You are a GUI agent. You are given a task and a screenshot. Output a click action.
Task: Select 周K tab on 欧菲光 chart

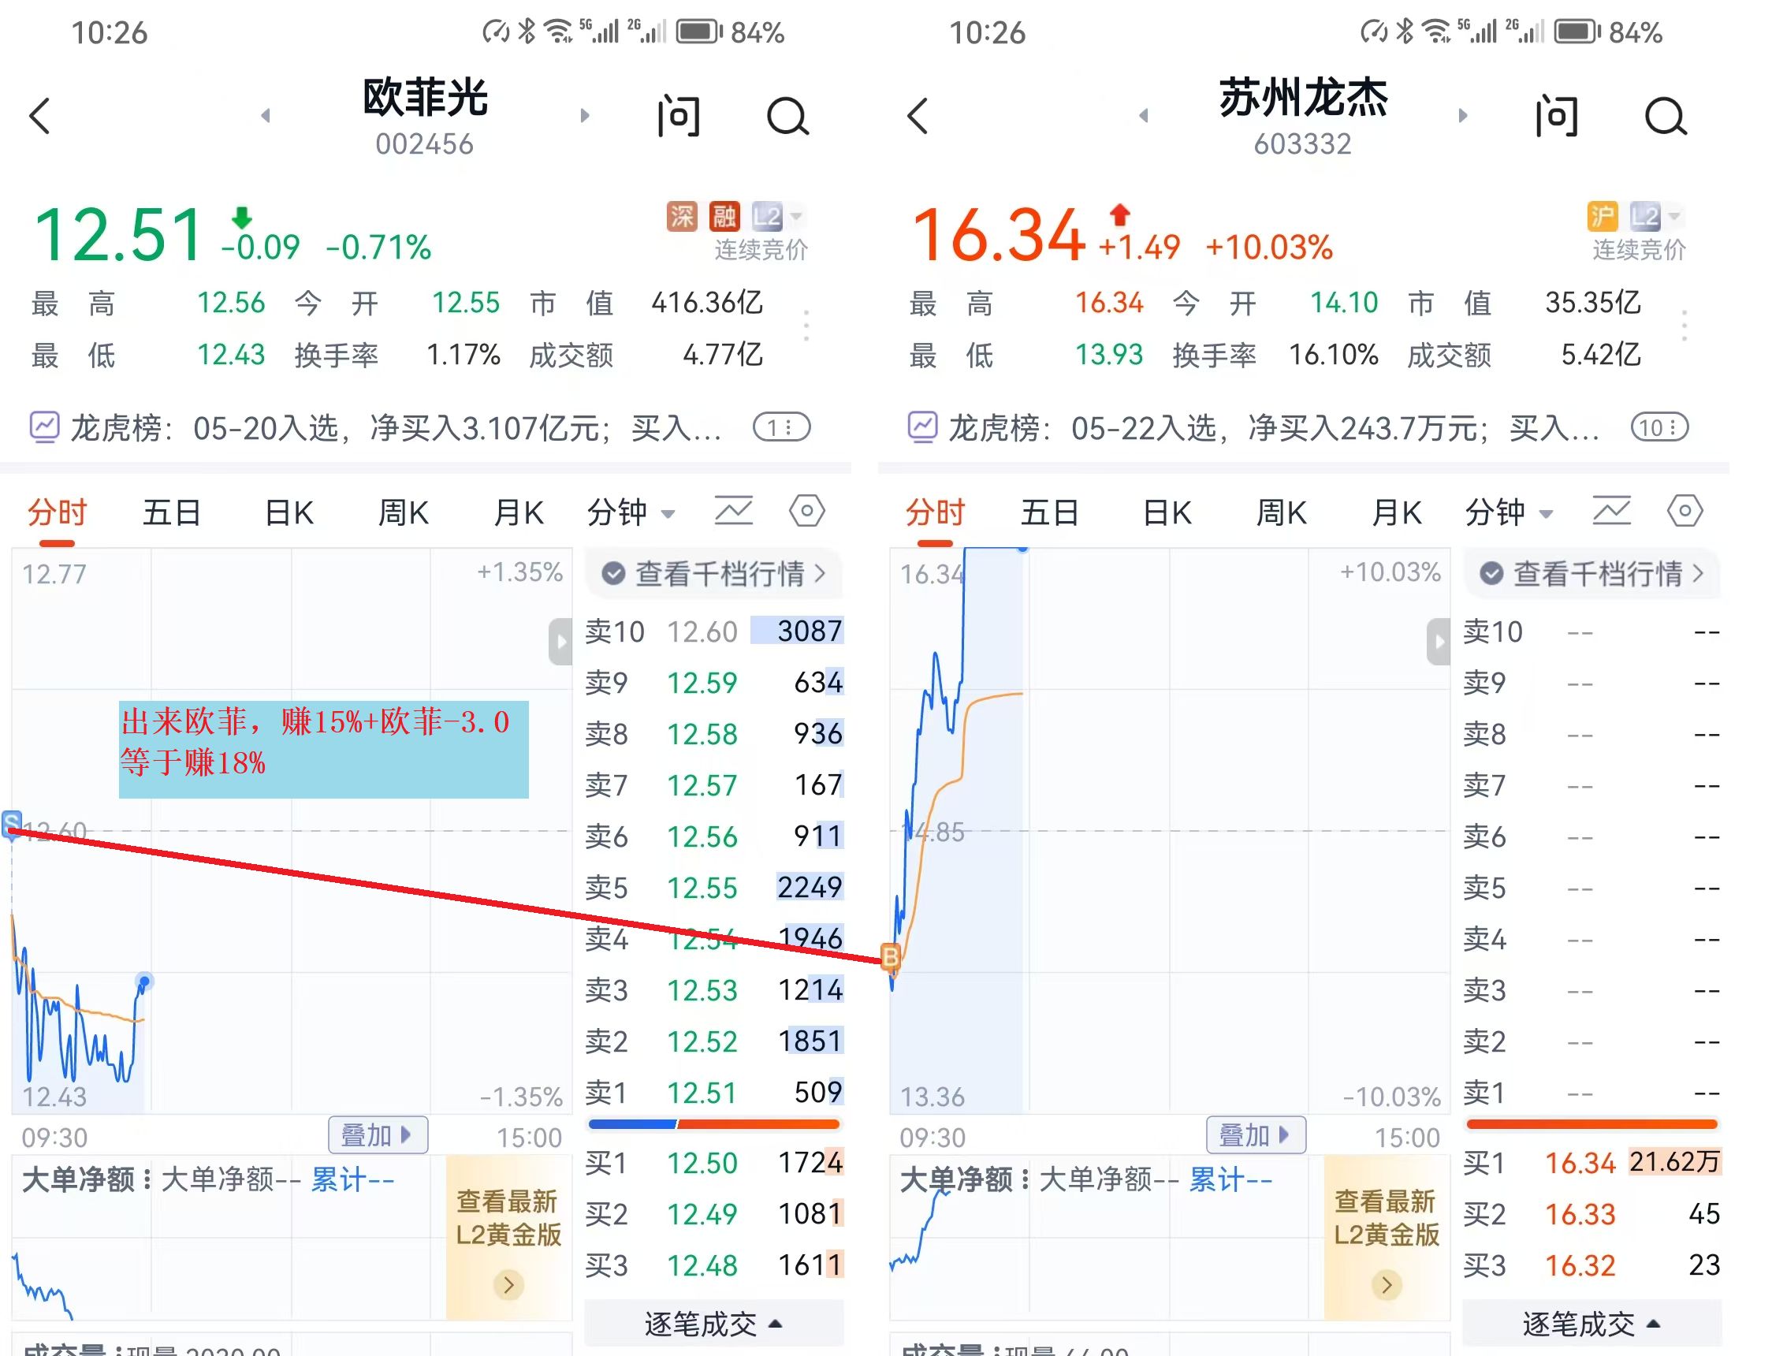point(404,512)
